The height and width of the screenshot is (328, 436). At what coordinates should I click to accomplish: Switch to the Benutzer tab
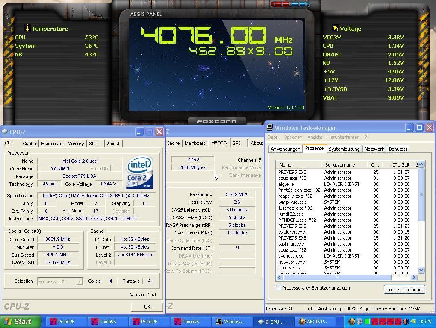pos(398,149)
